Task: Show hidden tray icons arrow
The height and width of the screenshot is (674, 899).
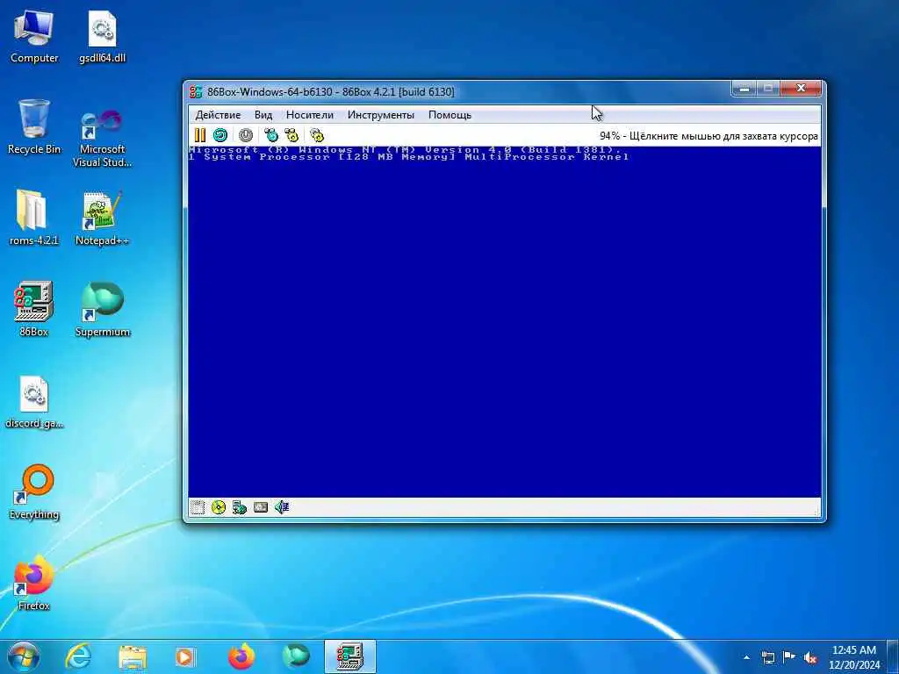Action: (x=746, y=657)
